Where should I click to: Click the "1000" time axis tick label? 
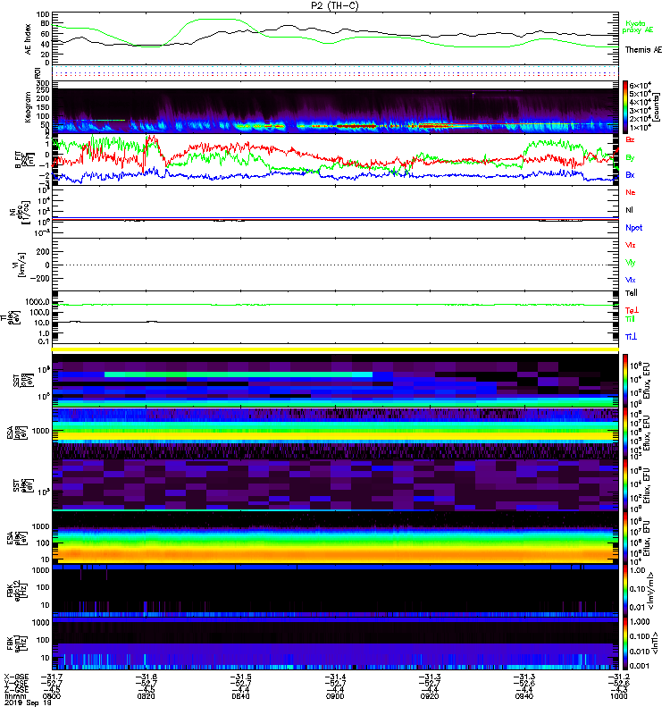(x=618, y=696)
